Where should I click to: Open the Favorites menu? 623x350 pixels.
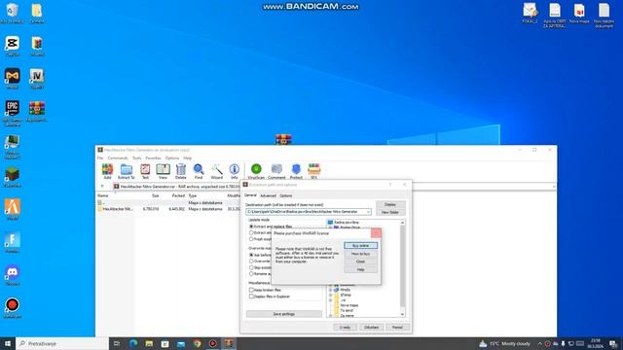tap(153, 157)
